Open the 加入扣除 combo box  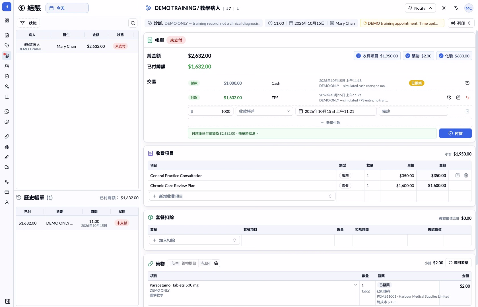click(x=195, y=240)
